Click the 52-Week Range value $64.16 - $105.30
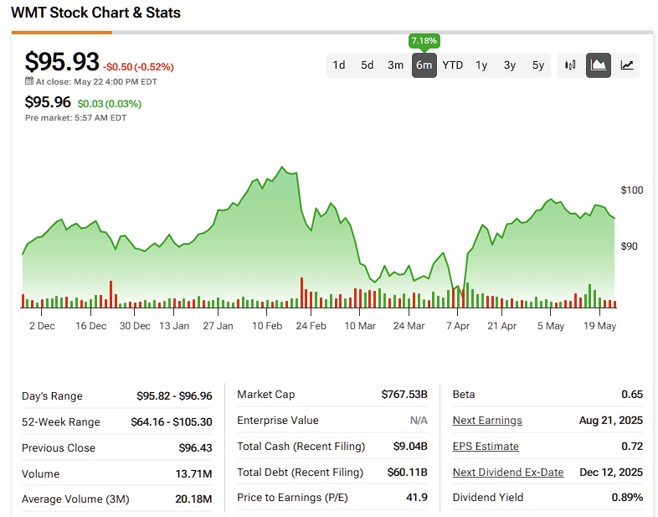Image resolution: width=658 pixels, height=517 pixels. 172,422
